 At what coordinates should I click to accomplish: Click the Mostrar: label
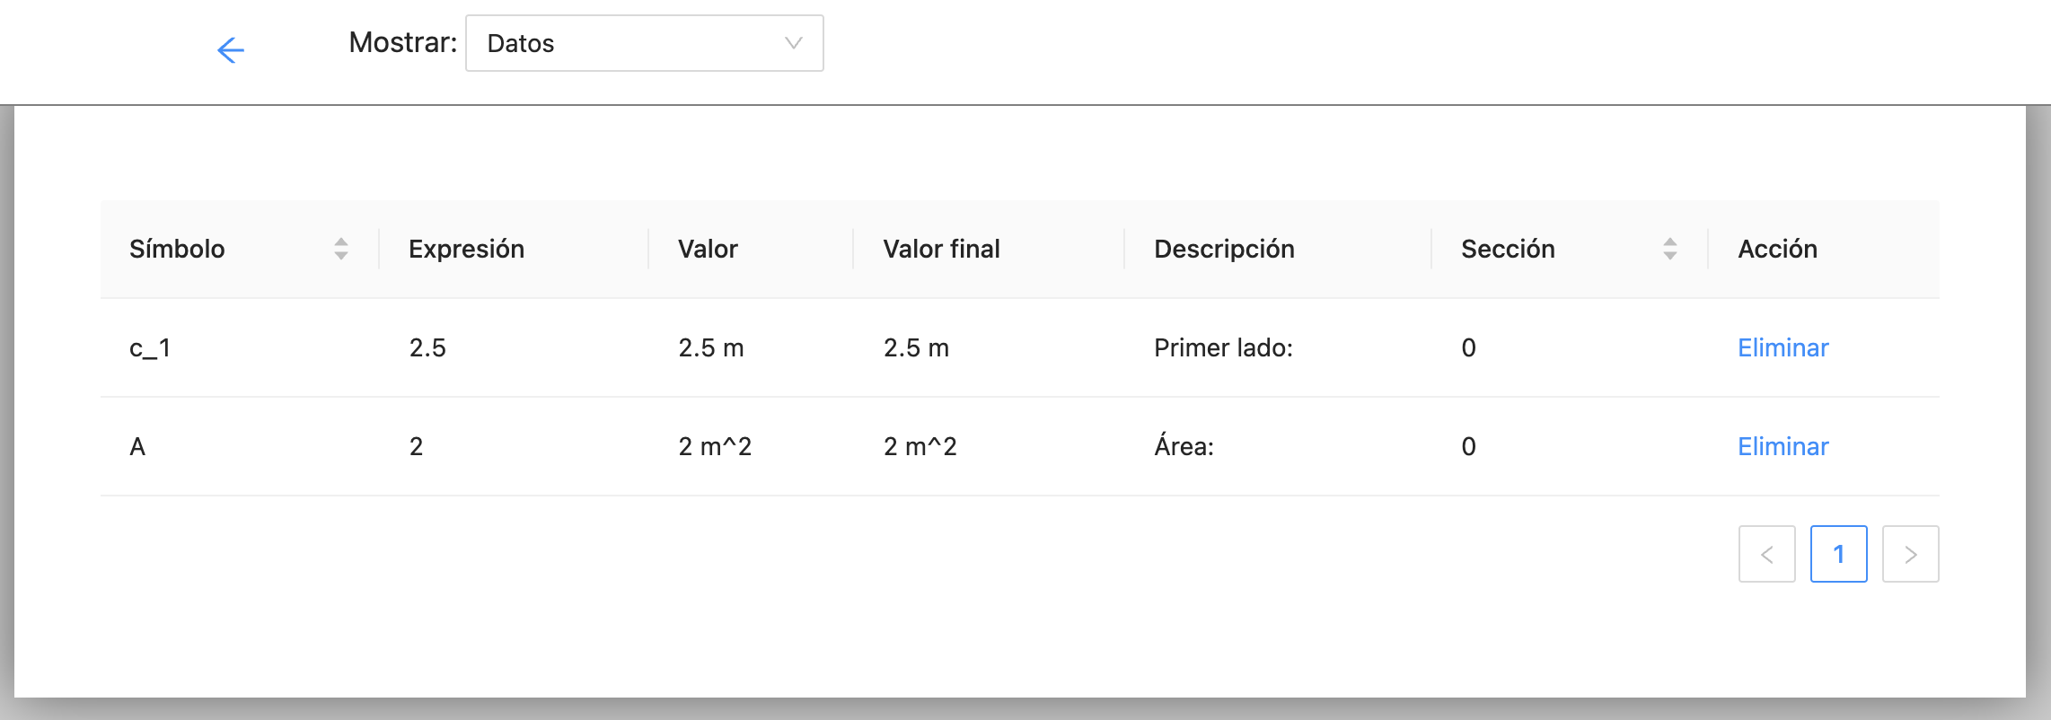402,42
